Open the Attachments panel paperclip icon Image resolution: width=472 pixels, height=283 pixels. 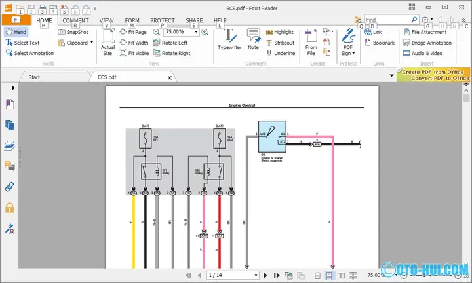coord(10,187)
